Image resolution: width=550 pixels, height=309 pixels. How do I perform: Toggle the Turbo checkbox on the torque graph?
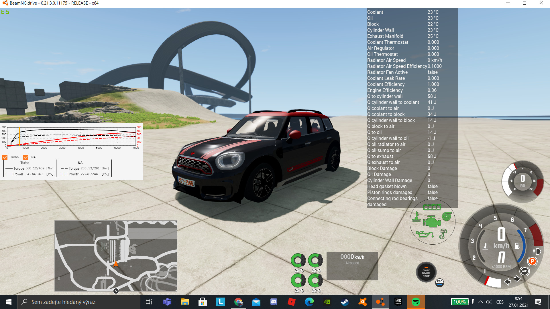pos(5,157)
